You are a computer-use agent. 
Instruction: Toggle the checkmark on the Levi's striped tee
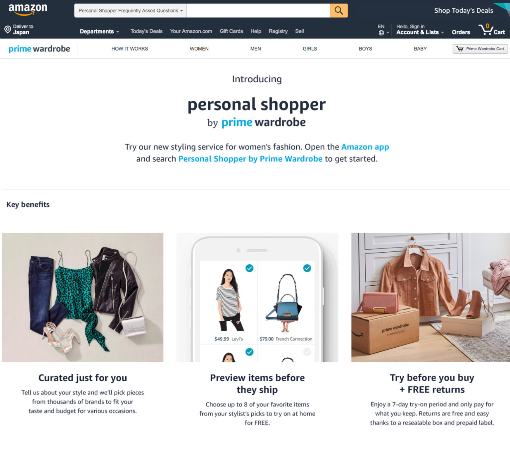(250, 268)
